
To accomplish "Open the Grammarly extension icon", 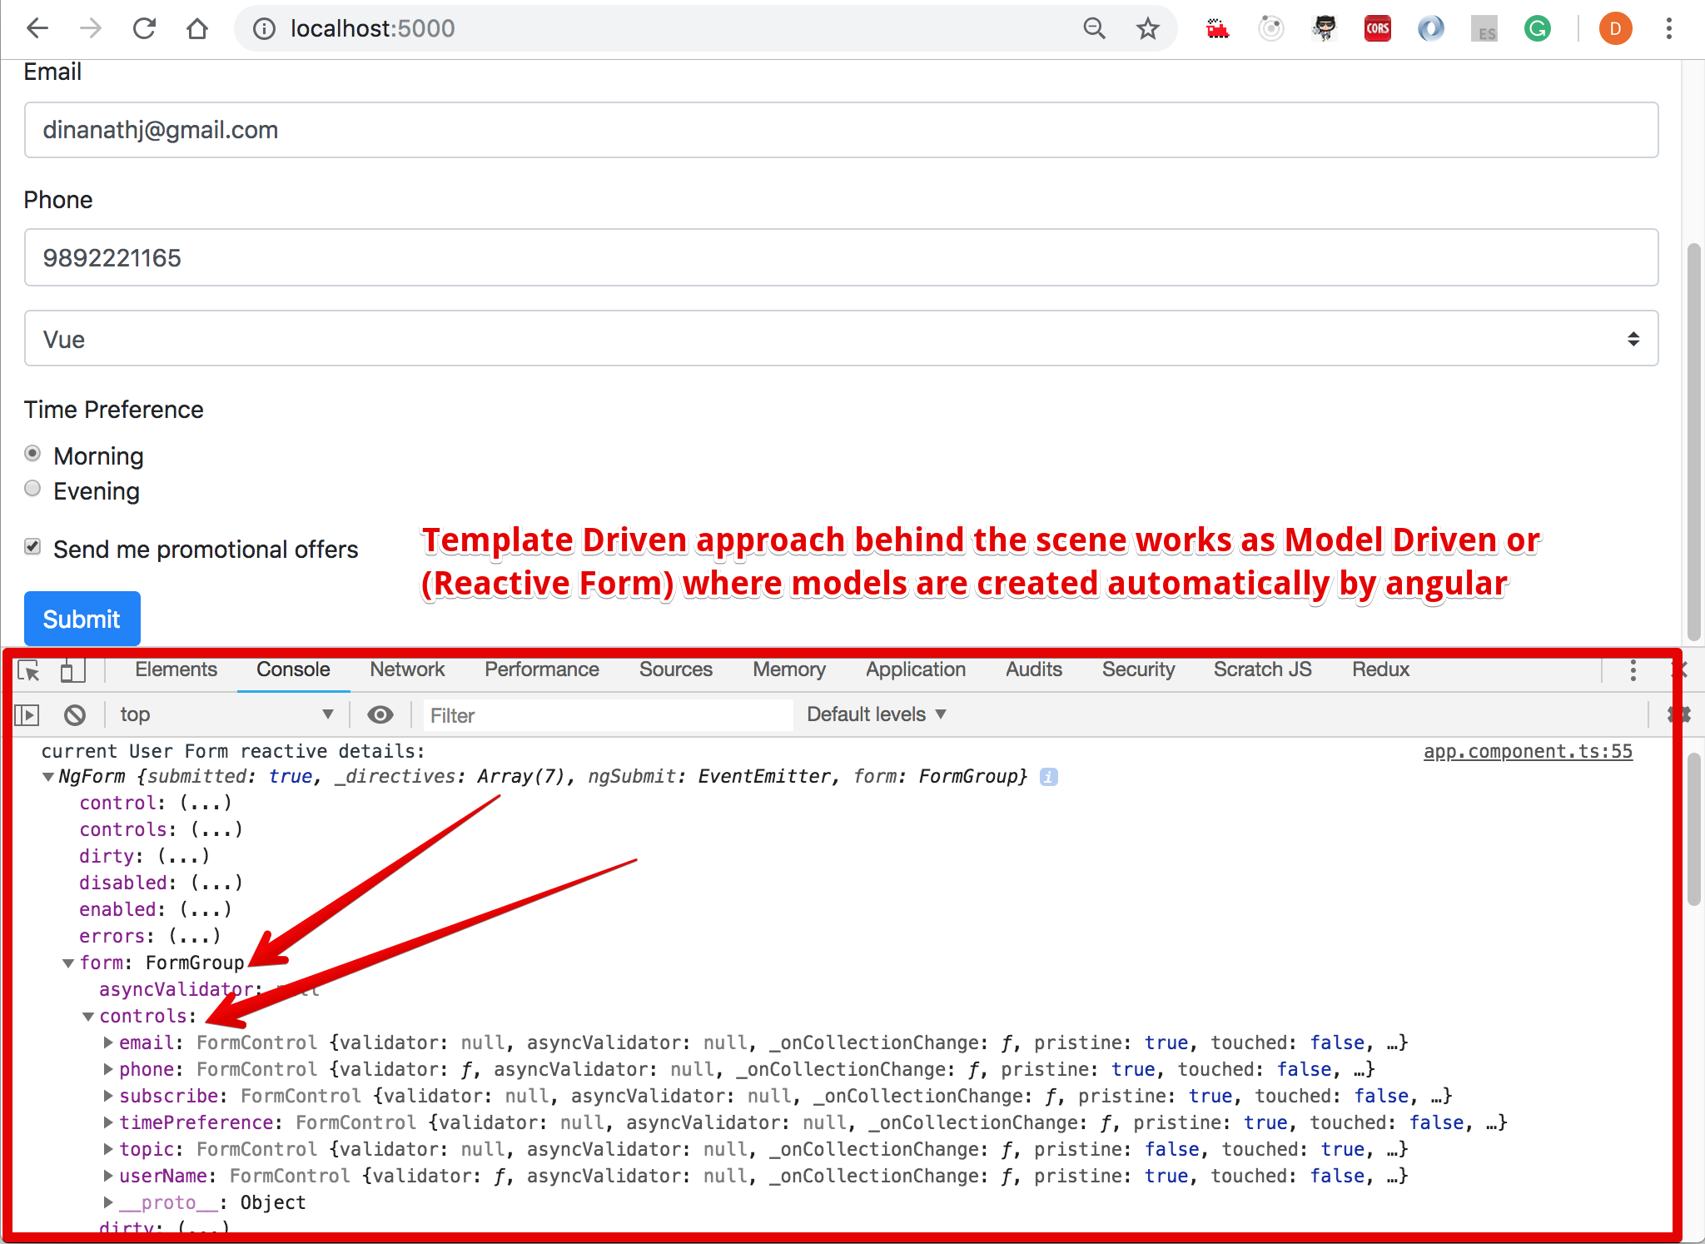I will pyautogui.click(x=1537, y=28).
